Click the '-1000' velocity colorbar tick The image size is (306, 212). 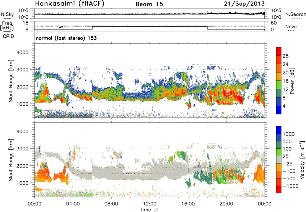click(x=290, y=186)
